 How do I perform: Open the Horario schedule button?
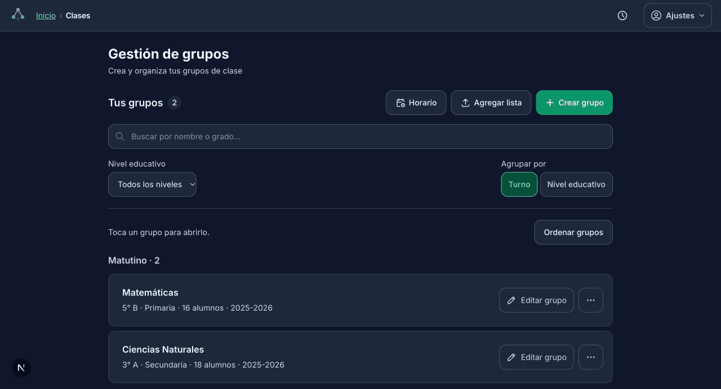416,103
